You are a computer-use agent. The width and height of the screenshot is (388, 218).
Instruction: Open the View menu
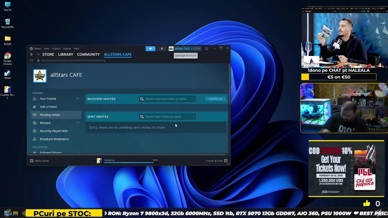46,48
